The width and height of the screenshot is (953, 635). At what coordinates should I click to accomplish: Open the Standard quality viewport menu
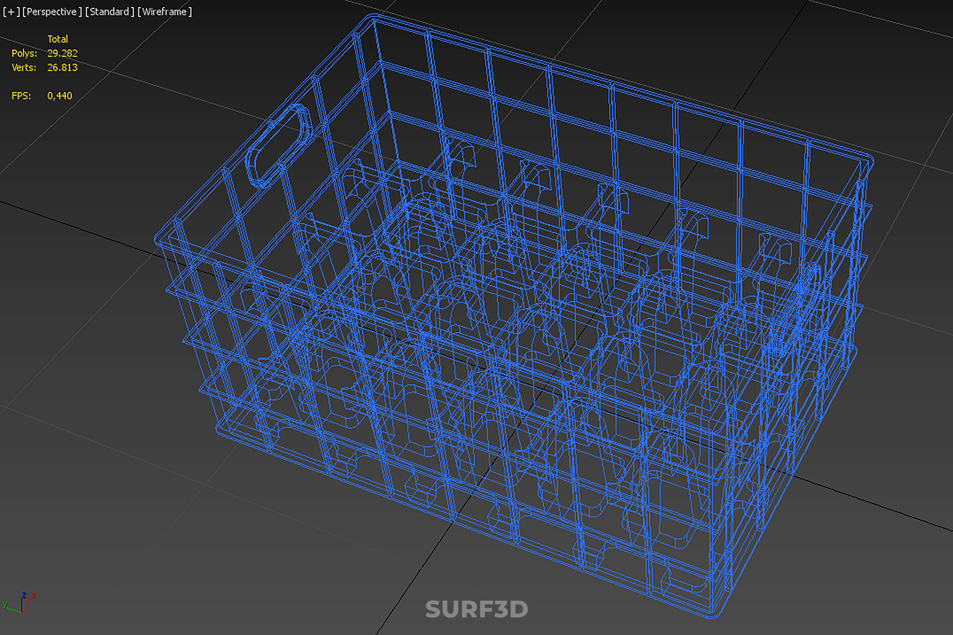[x=110, y=11]
